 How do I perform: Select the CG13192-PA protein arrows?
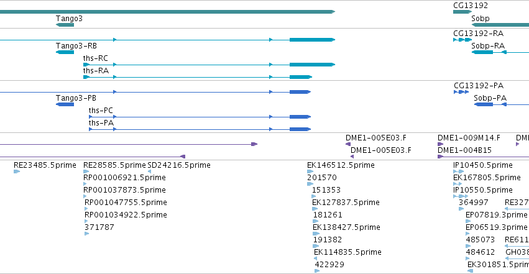point(461,92)
